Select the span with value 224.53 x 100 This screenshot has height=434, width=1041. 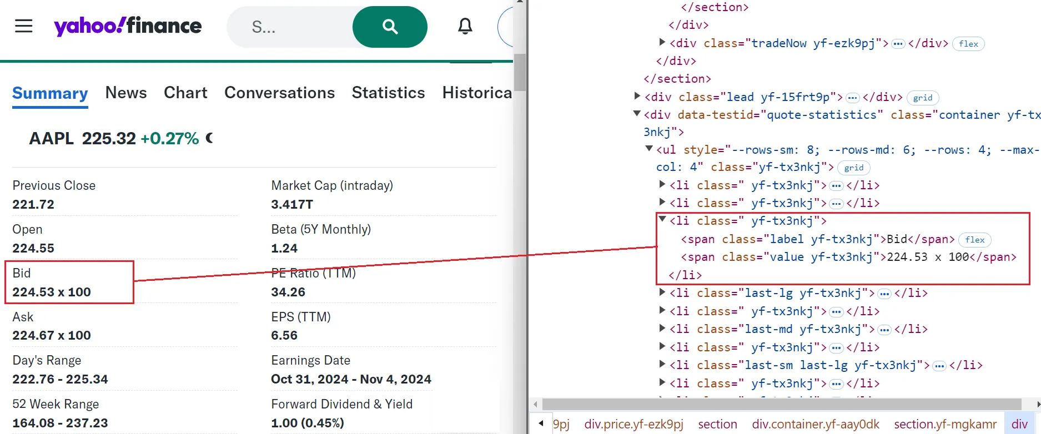(x=849, y=257)
